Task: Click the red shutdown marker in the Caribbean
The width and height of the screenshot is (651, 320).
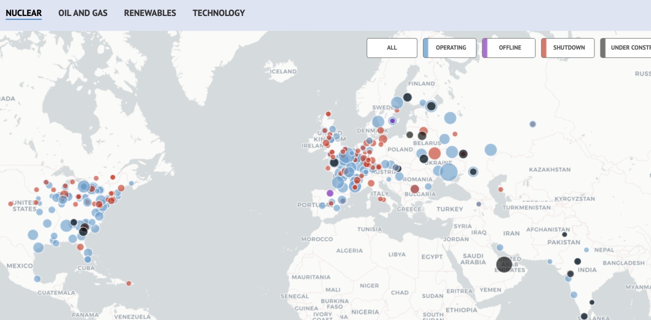Action: tap(129, 283)
